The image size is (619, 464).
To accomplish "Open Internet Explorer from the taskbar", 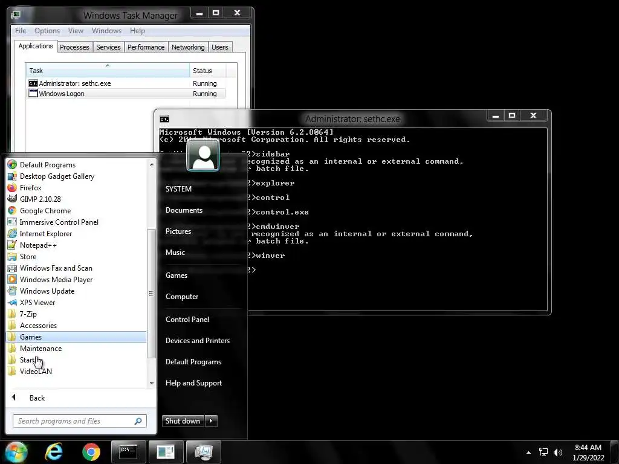I will pyautogui.click(x=54, y=452).
